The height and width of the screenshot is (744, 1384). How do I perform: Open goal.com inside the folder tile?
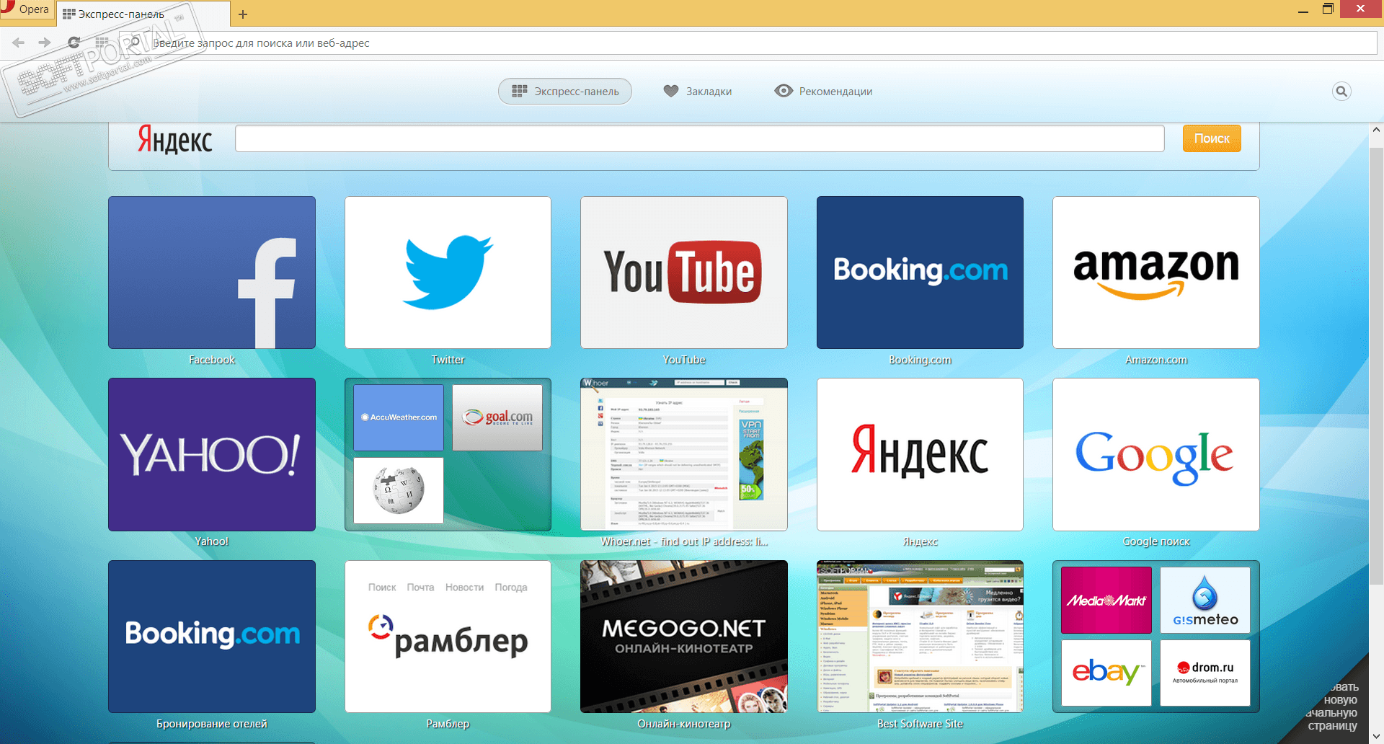pyautogui.click(x=497, y=417)
